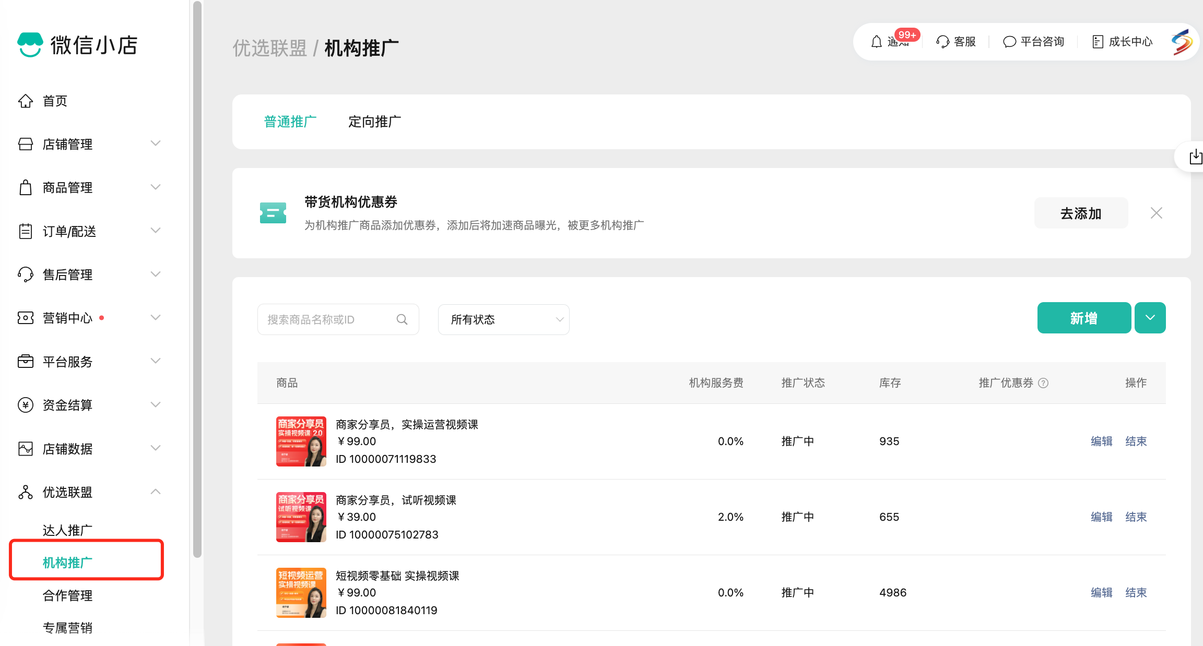Click help icon next to 推广优惠券
1203x646 pixels.
click(1043, 383)
